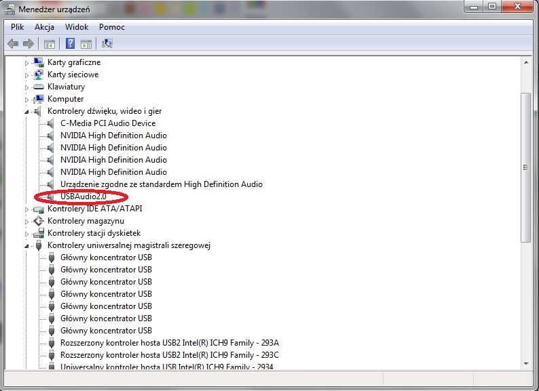
Task: Expand the Komputer node
Action: pos(26,100)
